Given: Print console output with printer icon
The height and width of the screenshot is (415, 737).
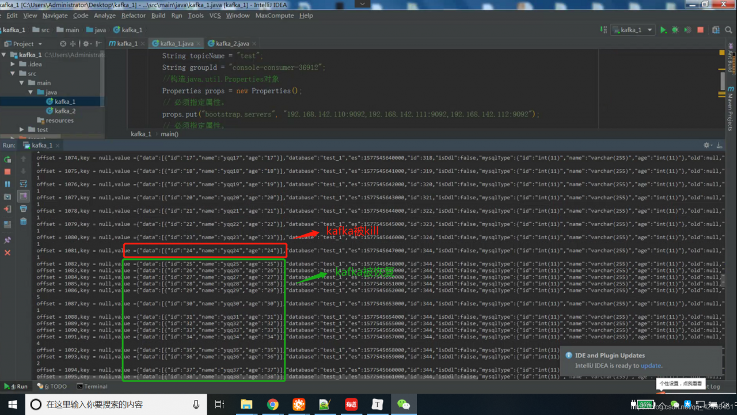Looking at the screenshot, I should pyautogui.click(x=24, y=209).
